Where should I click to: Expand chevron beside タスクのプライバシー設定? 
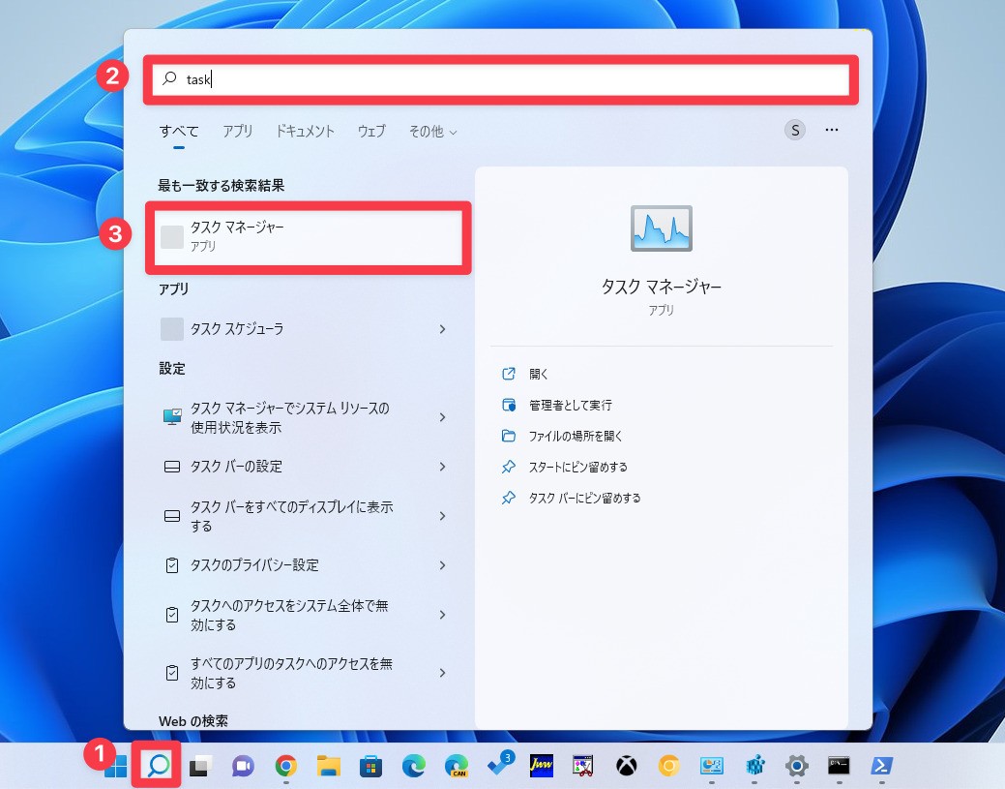(442, 565)
